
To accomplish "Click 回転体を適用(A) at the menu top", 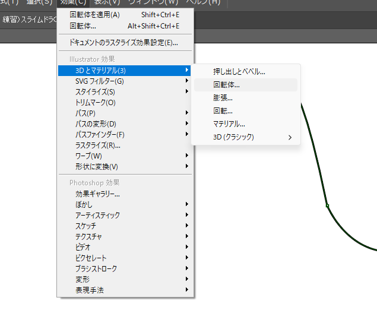I will click(94, 15).
